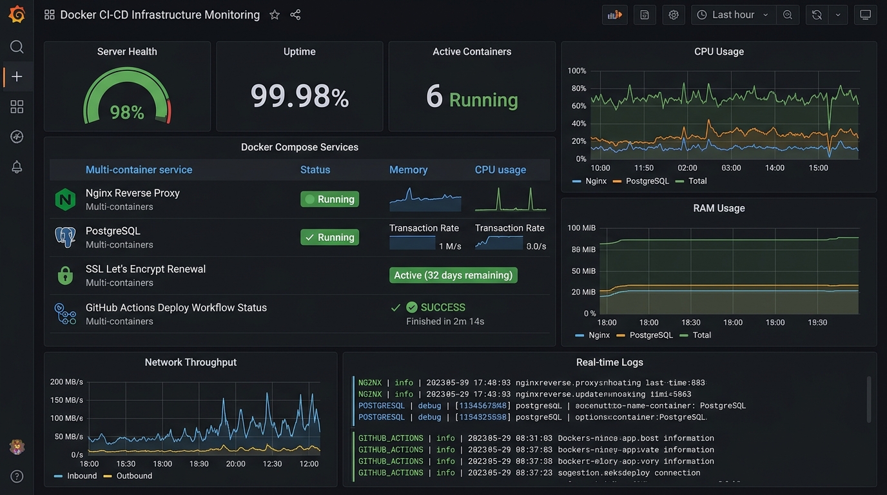
Task: Open the Network Throughput panel title menu
Action: click(x=191, y=362)
